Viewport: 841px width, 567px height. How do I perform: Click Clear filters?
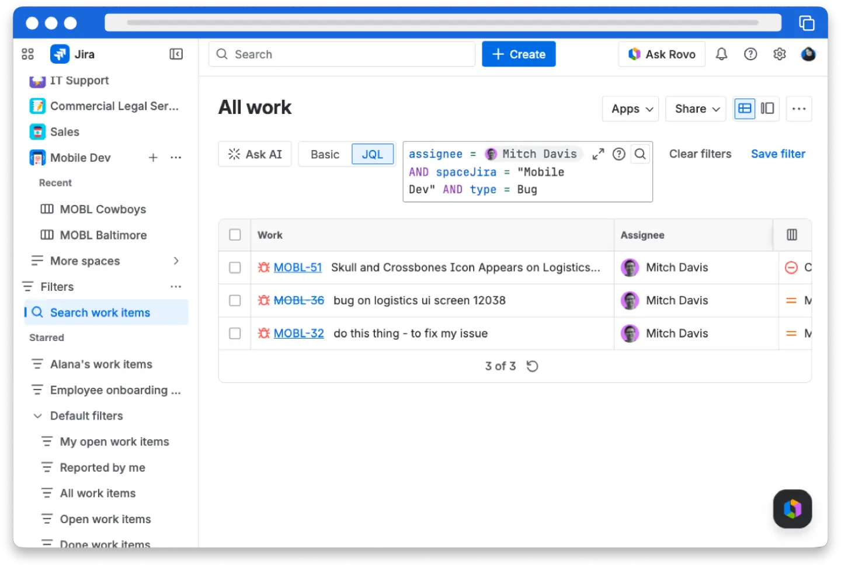tap(700, 154)
